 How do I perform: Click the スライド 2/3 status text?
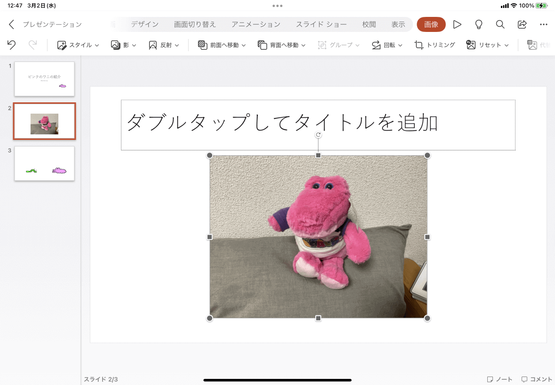(x=101, y=379)
